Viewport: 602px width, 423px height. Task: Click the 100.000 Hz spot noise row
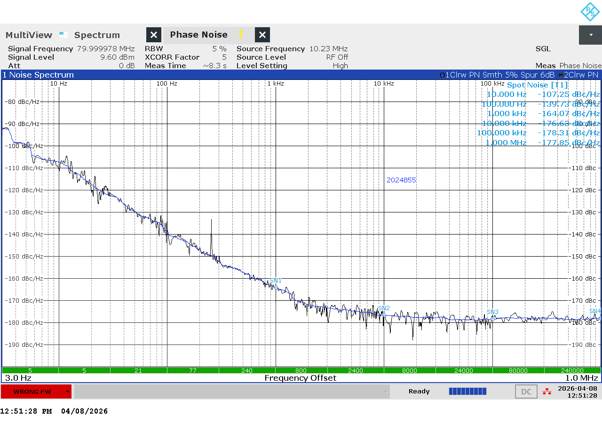click(x=541, y=104)
